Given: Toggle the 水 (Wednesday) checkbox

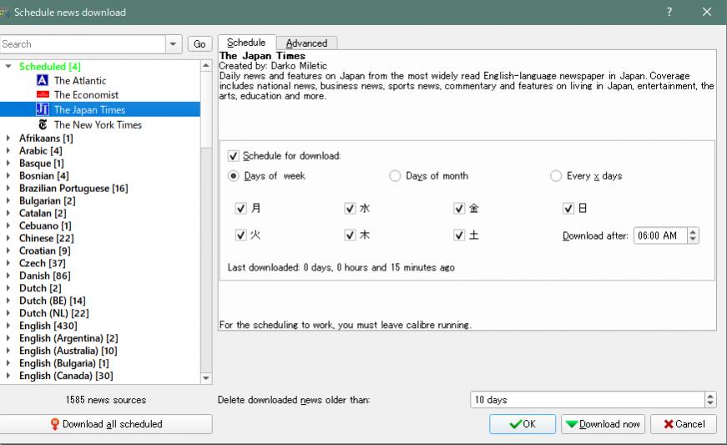Looking at the screenshot, I should (350, 209).
